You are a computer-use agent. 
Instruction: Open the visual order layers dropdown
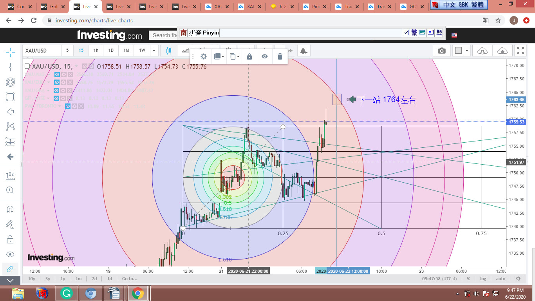coord(219,56)
